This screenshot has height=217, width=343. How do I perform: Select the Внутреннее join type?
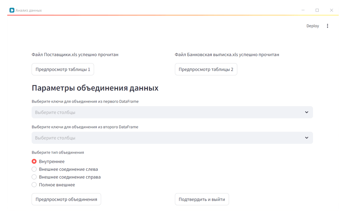(x=34, y=161)
